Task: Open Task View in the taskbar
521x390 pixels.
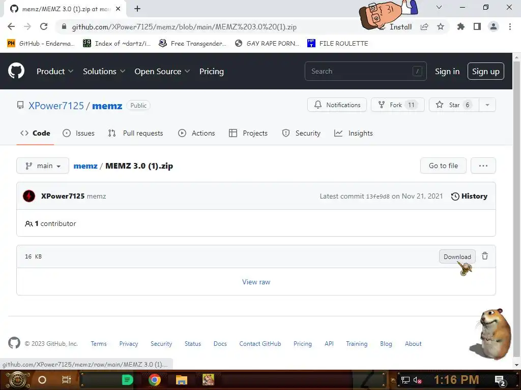Action: coord(67,380)
